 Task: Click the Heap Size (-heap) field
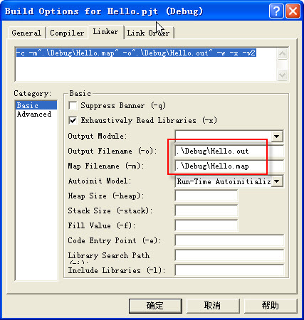[206, 196]
